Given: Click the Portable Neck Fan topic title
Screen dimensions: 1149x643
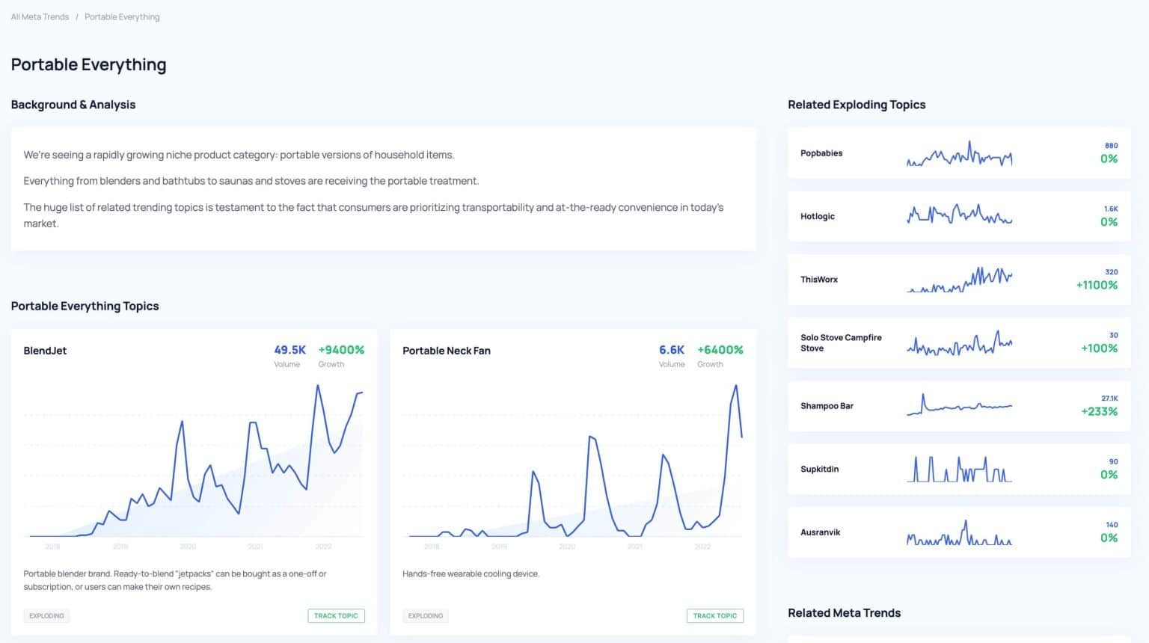Looking at the screenshot, I should (x=447, y=350).
